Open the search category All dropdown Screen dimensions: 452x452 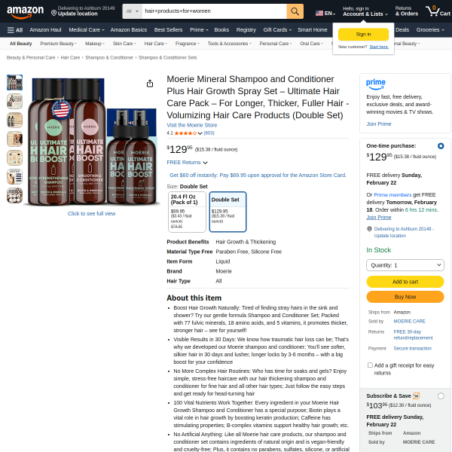tap(133, 11)
